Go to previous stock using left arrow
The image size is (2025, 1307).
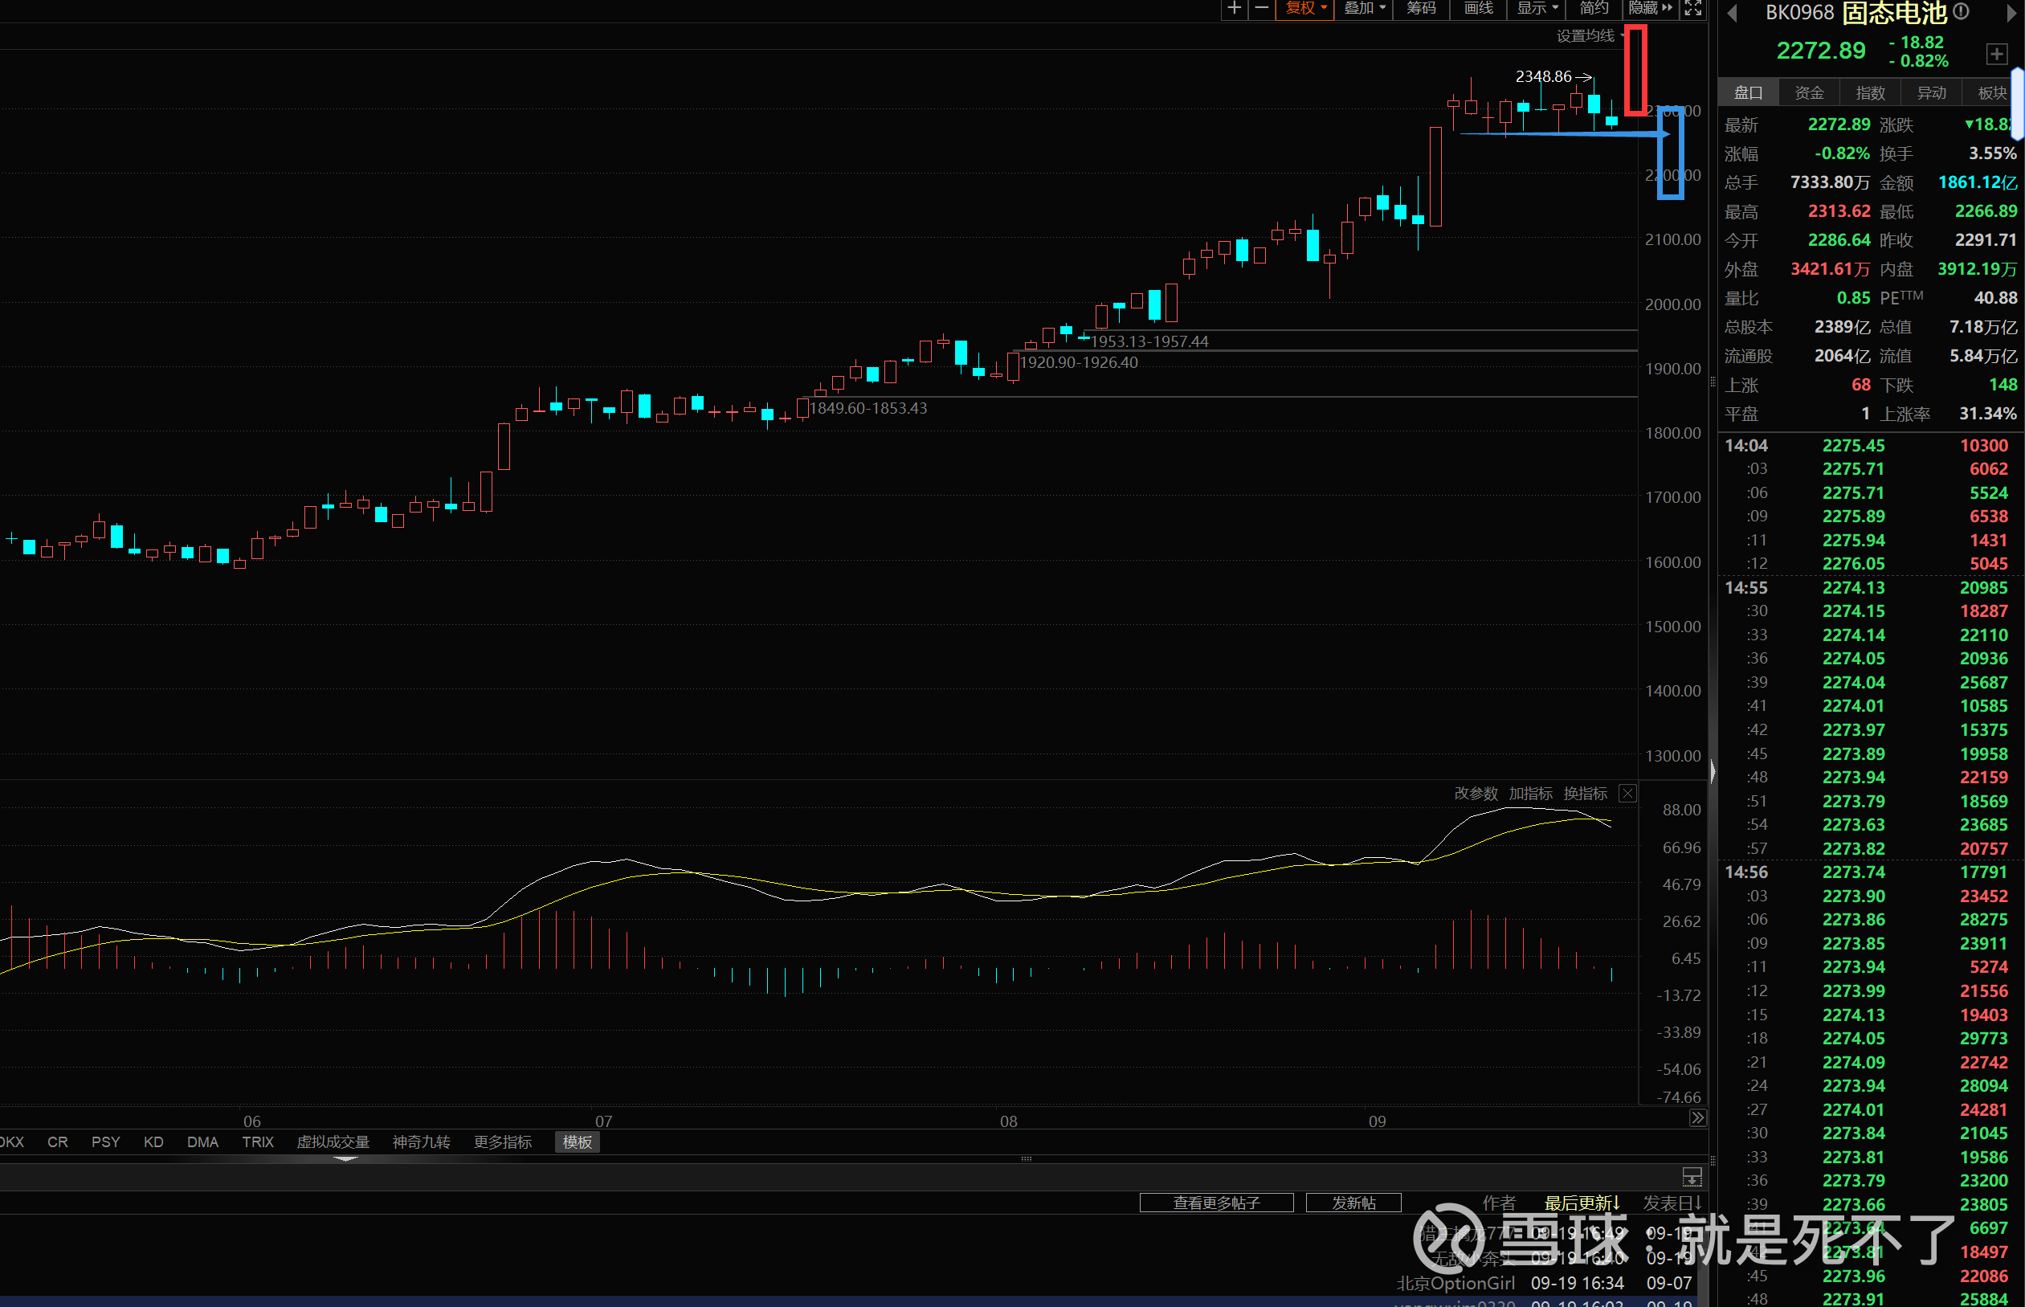(x=1732, y=13)
